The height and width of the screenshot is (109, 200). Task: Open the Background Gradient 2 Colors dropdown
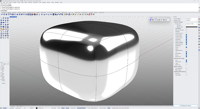click(x=192, y=24)
